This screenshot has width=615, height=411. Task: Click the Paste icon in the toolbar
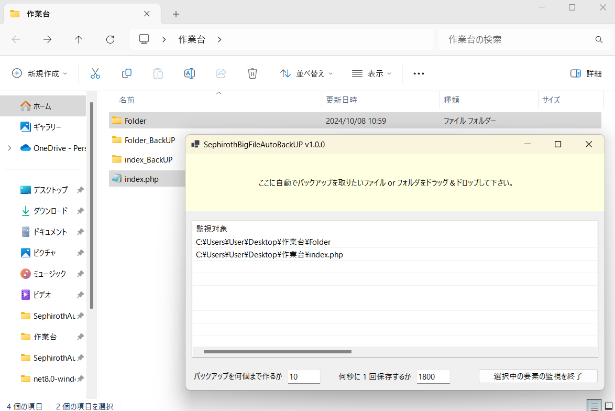(158, 73)
